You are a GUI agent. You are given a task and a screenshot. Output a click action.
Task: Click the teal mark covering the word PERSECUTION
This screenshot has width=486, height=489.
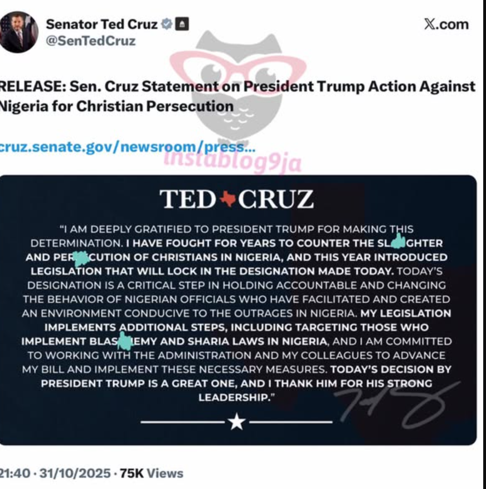tap(81, 258)
